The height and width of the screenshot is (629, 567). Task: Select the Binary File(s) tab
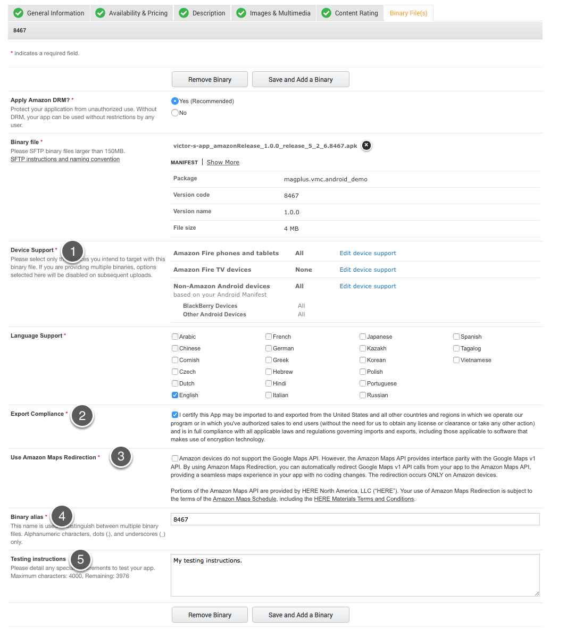[x=408, y=13]
